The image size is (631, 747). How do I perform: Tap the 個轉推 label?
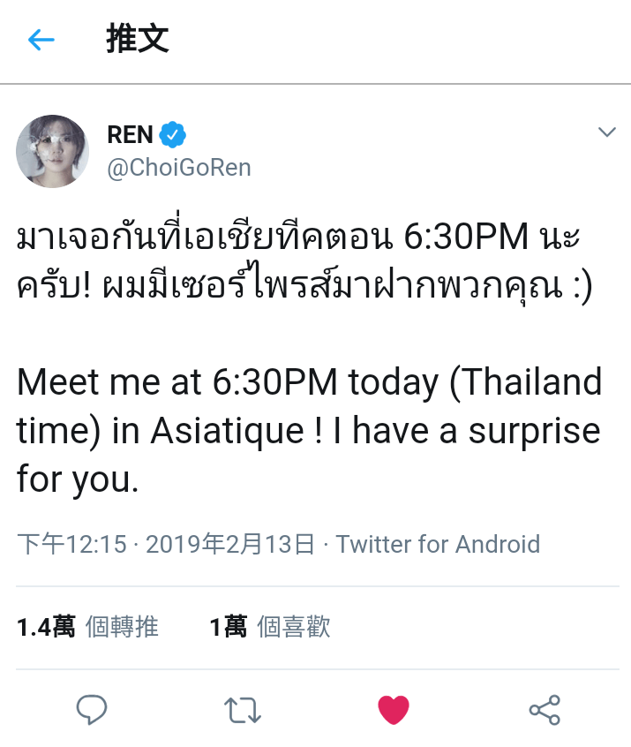click(122, 626)
